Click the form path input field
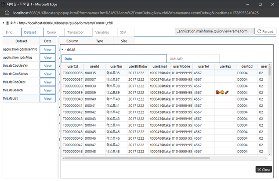This screenshot has width=279, height=181. (x=214, y=31)
